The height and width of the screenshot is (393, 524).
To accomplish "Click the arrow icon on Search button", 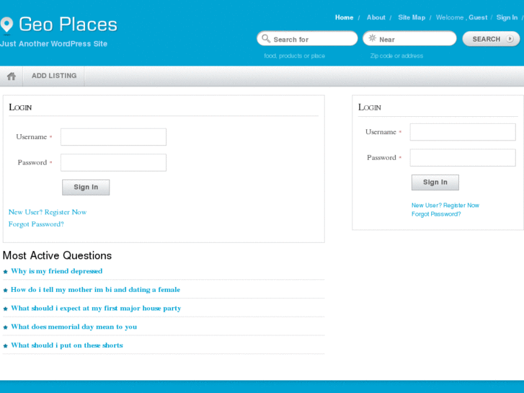I will point(510,39).
